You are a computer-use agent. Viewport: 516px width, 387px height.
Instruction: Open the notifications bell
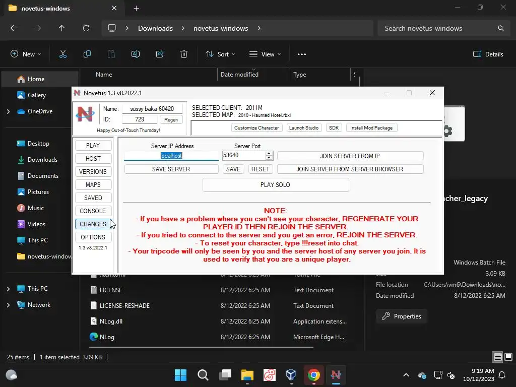[502, 375]
